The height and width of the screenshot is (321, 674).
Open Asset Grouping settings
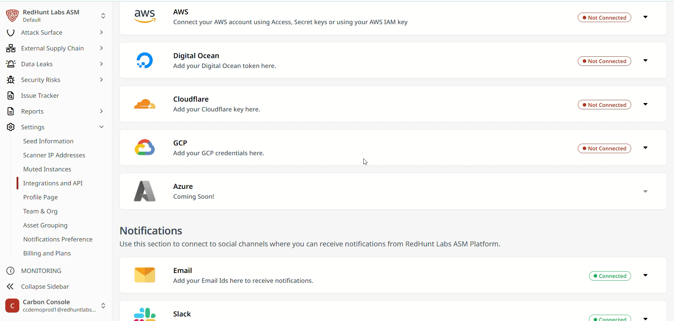point(45,225)
